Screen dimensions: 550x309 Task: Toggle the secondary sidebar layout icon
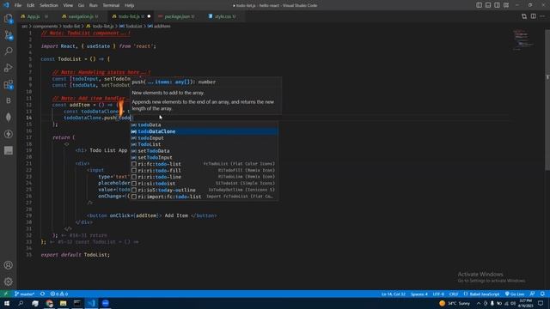(x=497, y=5)
